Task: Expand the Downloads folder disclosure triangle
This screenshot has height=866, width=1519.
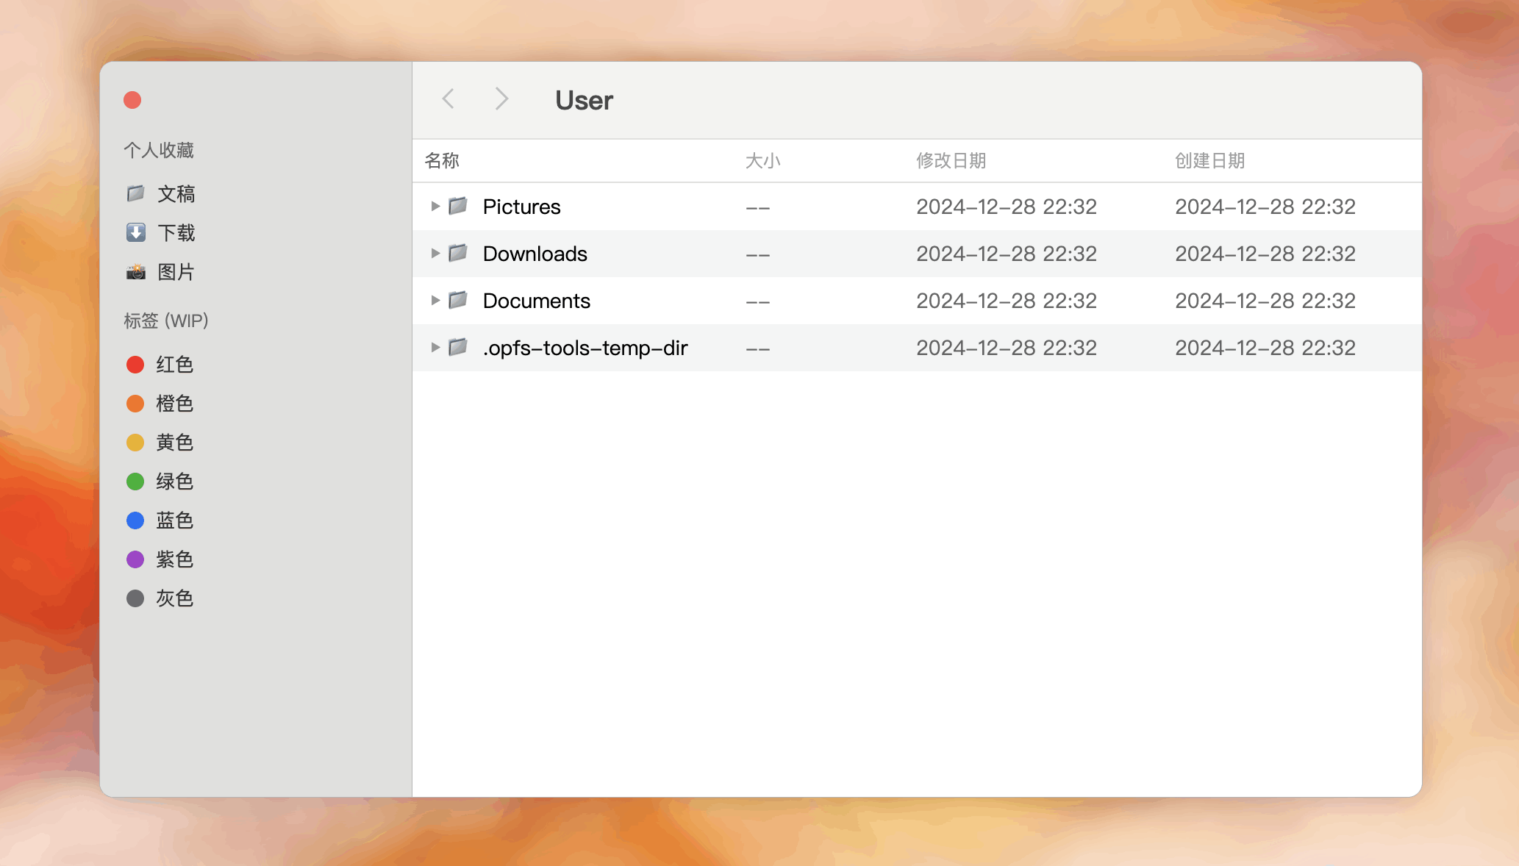Action: [x=435, y=254]
